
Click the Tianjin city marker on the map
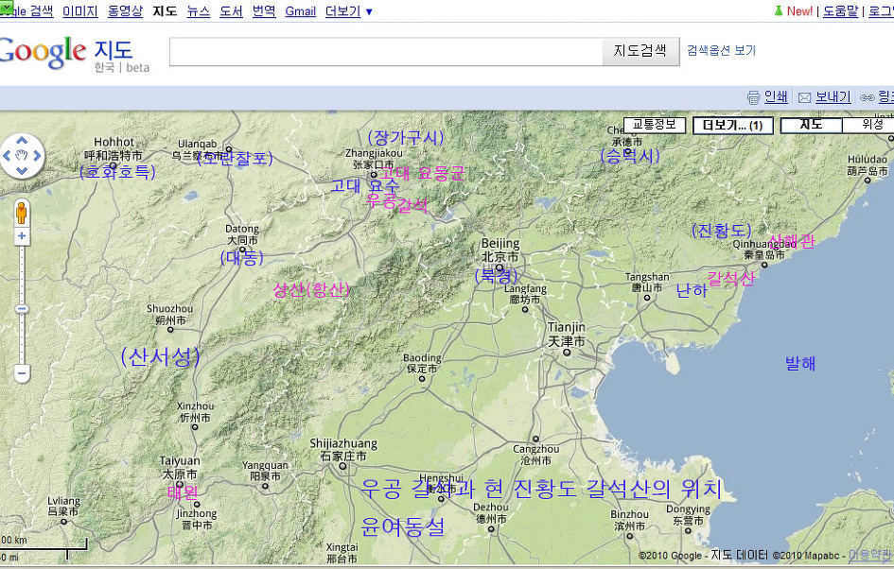tap(566, 353)
